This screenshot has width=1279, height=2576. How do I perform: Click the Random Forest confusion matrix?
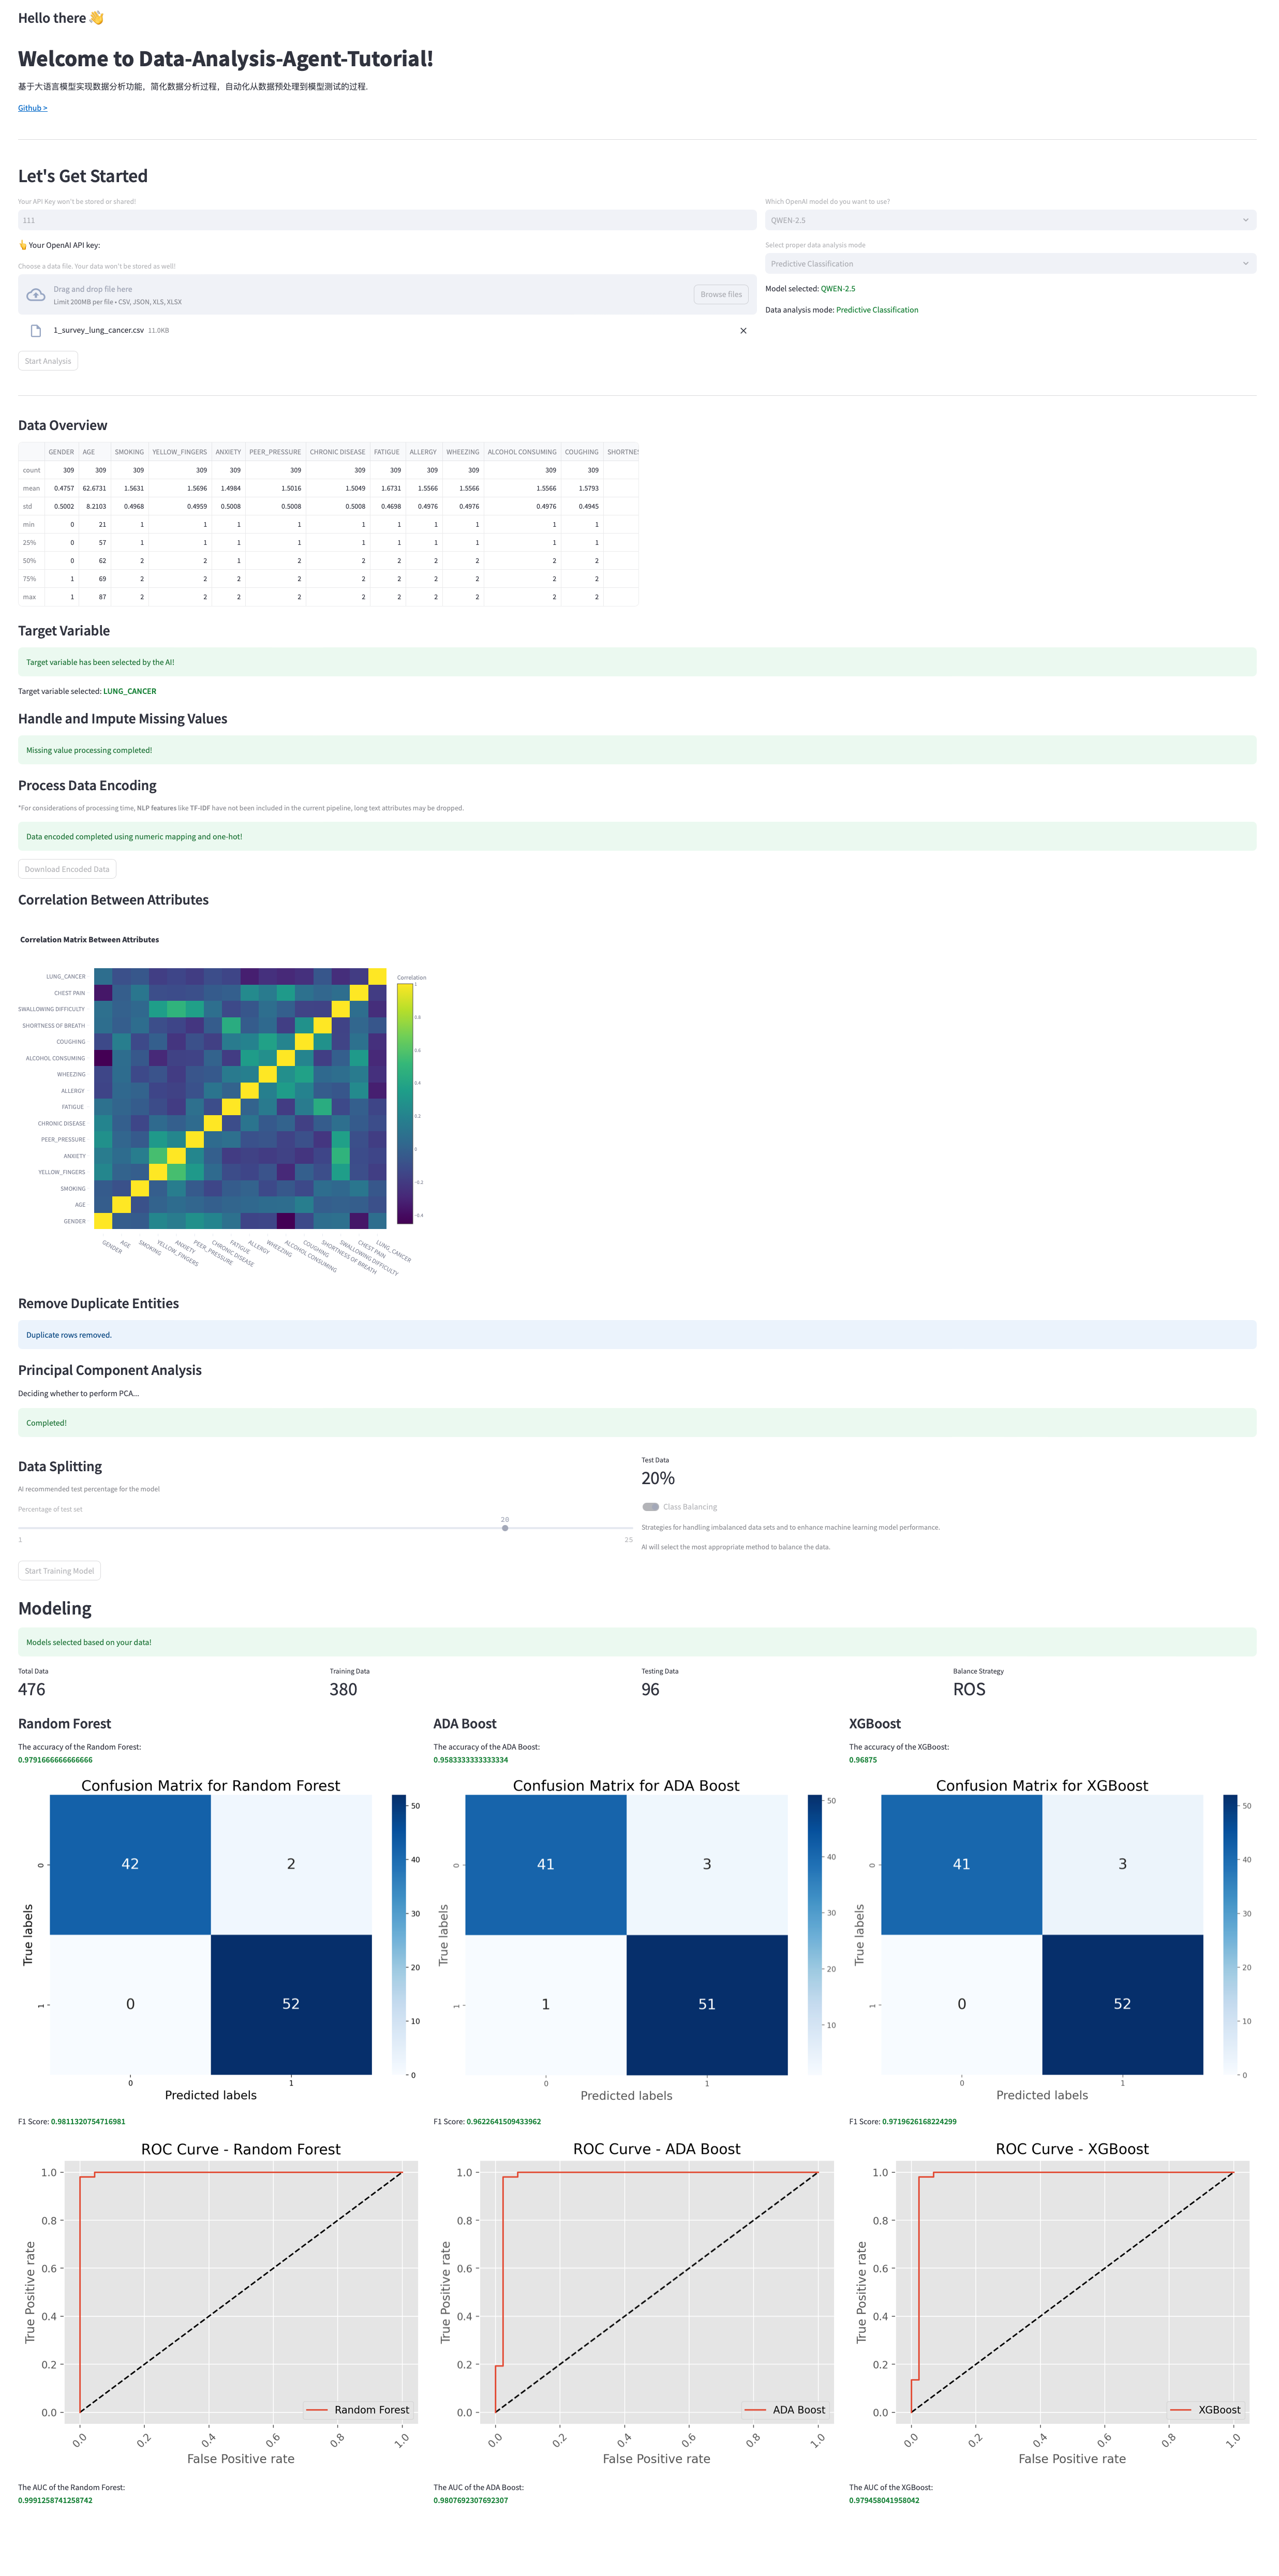pyautogui.click(x=211, y=1934)
